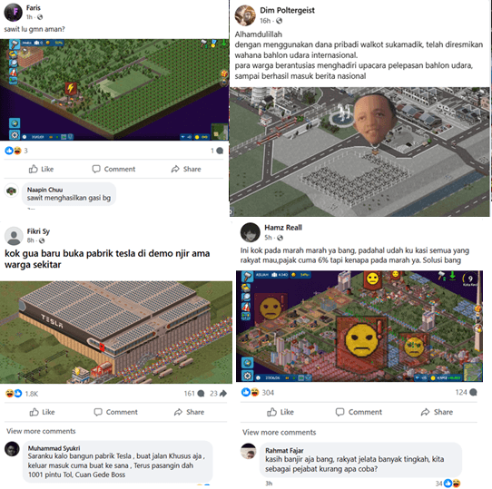Open Dim Poltergeist's profile name link

click(x=287, y=10)
